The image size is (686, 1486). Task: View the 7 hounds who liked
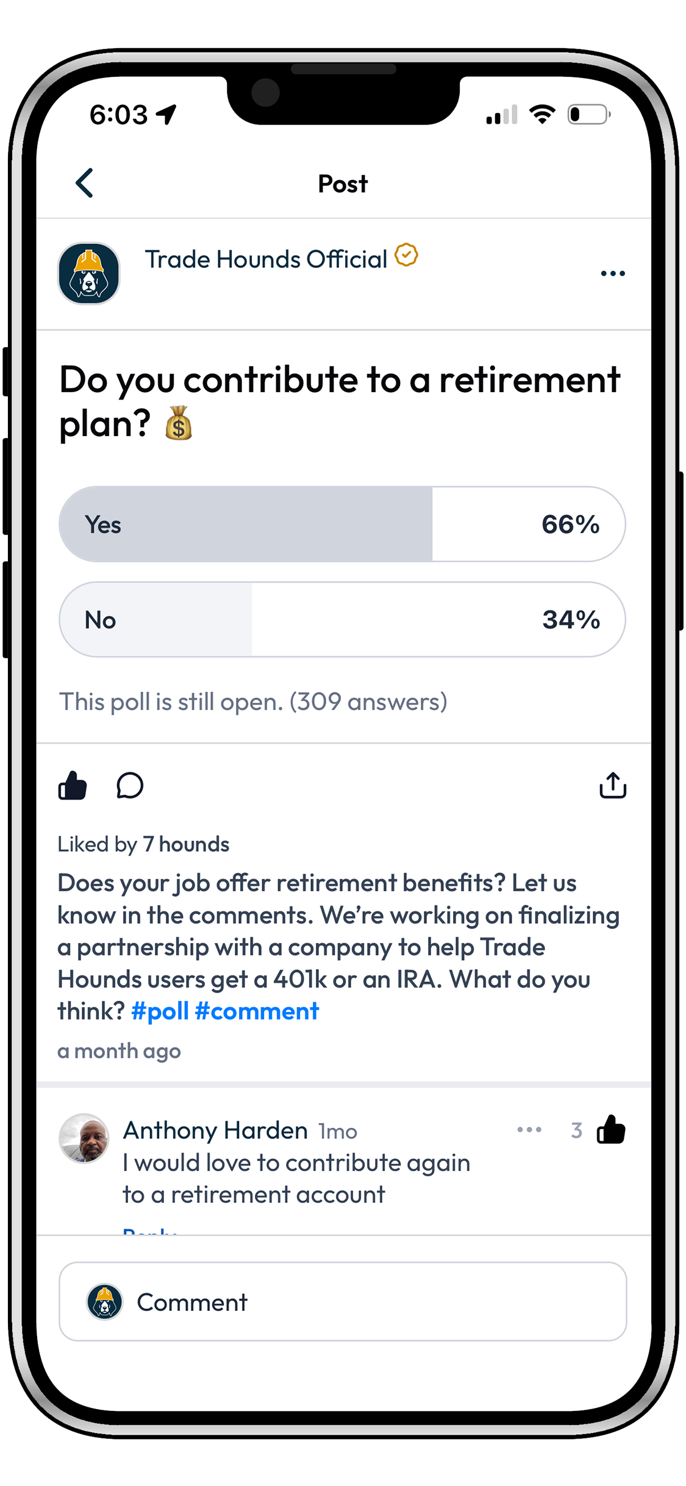(x=186, y=844)
